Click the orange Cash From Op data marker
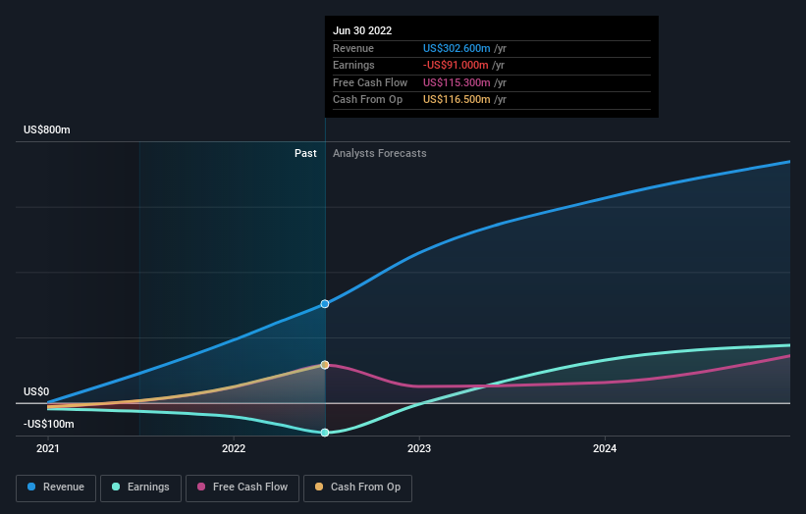 point(325,365)
